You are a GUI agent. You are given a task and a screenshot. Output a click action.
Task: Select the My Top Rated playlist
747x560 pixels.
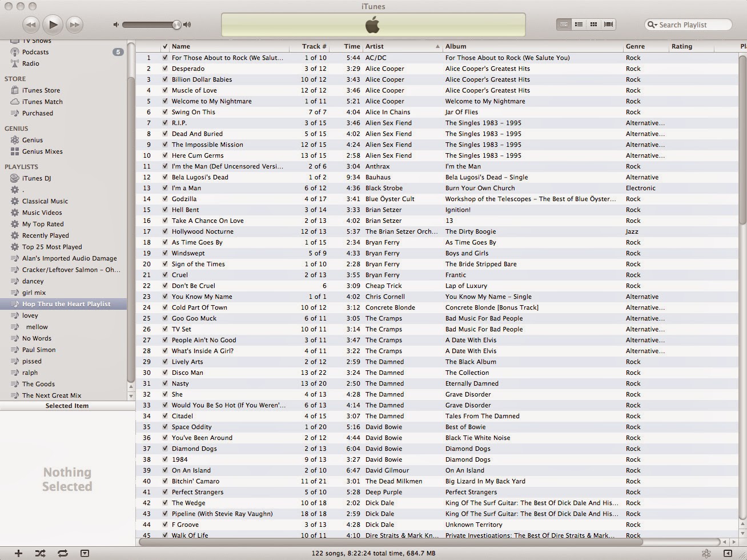click(43, 224)
